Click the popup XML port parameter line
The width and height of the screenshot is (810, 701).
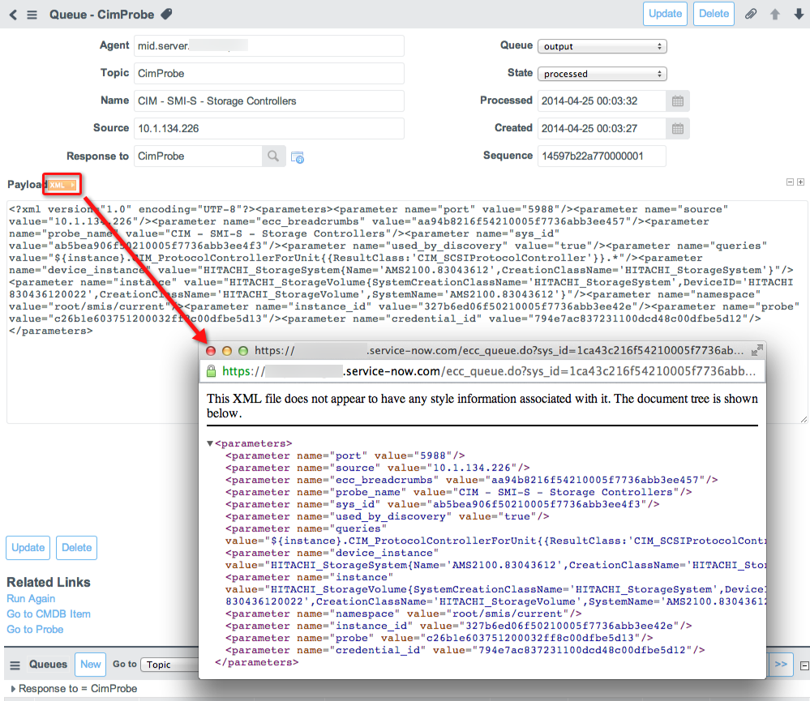(345, 455)
